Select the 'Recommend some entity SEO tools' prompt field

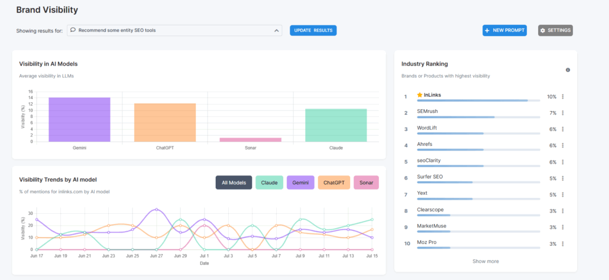pyautogui.click(x=174, y=30)
